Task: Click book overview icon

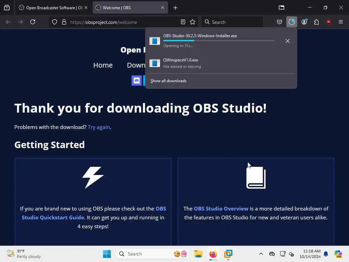Action: [x=256, y=177]
